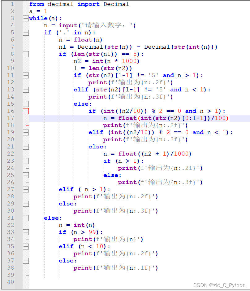The width and height of the screenshot is (250, 291).
Task: Click line number 1 in the margin
Action: click(12, 4)
